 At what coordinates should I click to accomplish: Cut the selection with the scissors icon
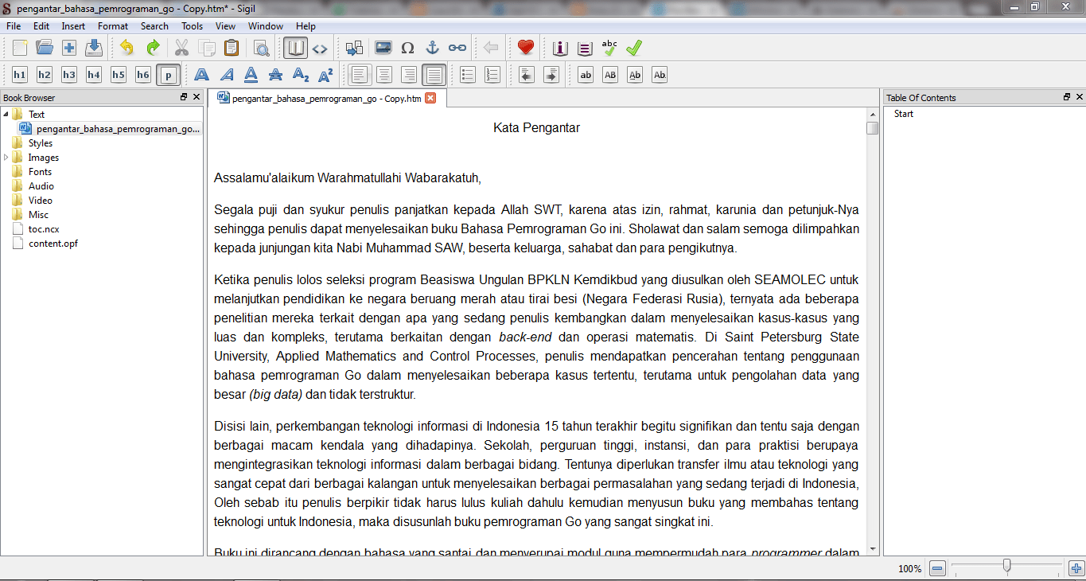182,48
